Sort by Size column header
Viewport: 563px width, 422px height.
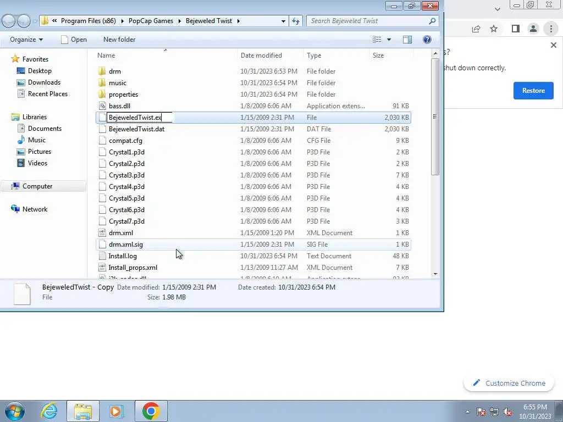(x=391, y=55)
